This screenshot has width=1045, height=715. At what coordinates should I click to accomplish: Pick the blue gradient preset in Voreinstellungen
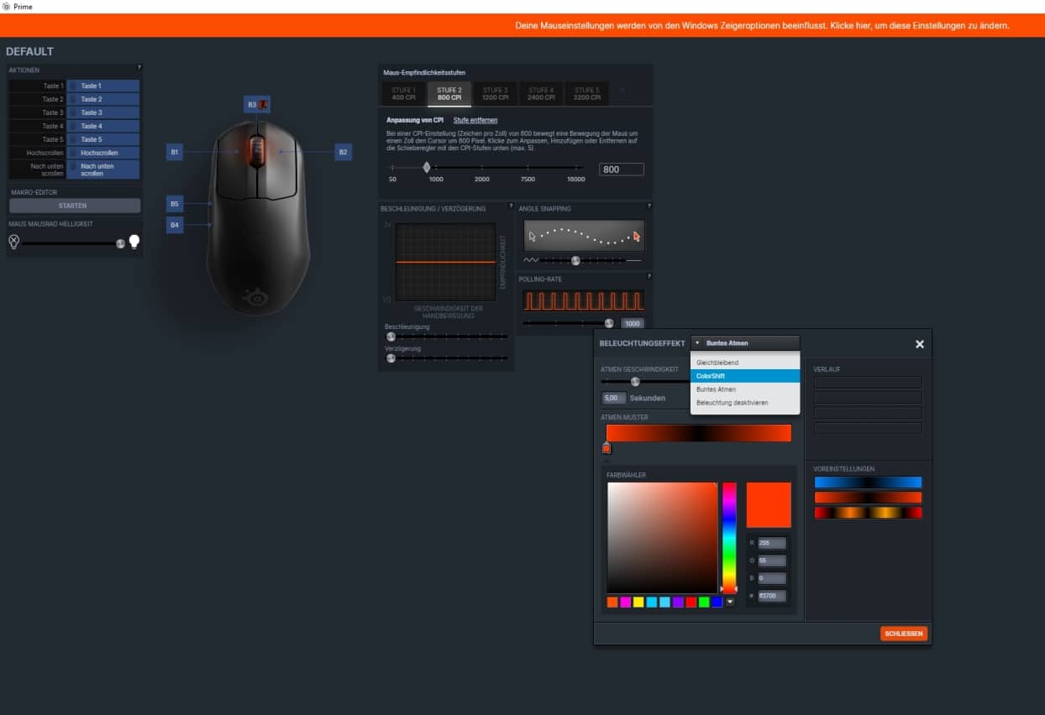coord(868,483)
